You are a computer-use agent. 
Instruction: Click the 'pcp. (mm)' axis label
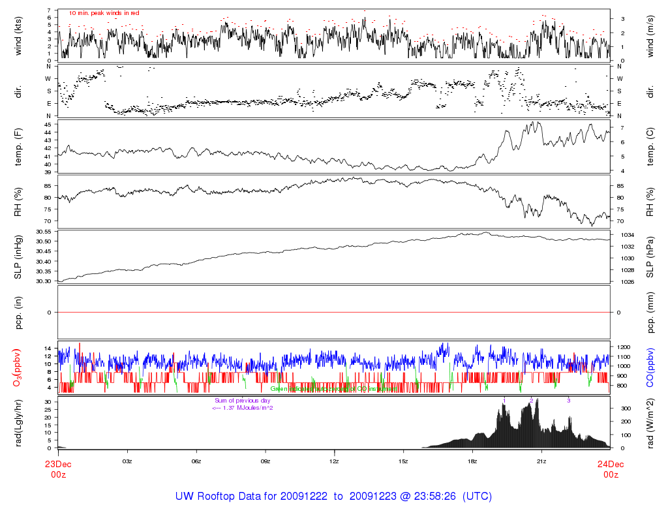650,313
